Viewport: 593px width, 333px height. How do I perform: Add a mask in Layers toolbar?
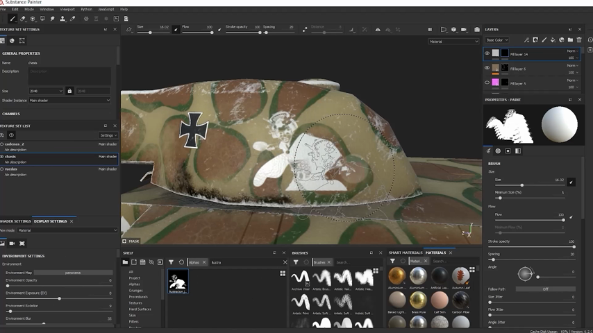pyautogui.click(x=535, y=40)
